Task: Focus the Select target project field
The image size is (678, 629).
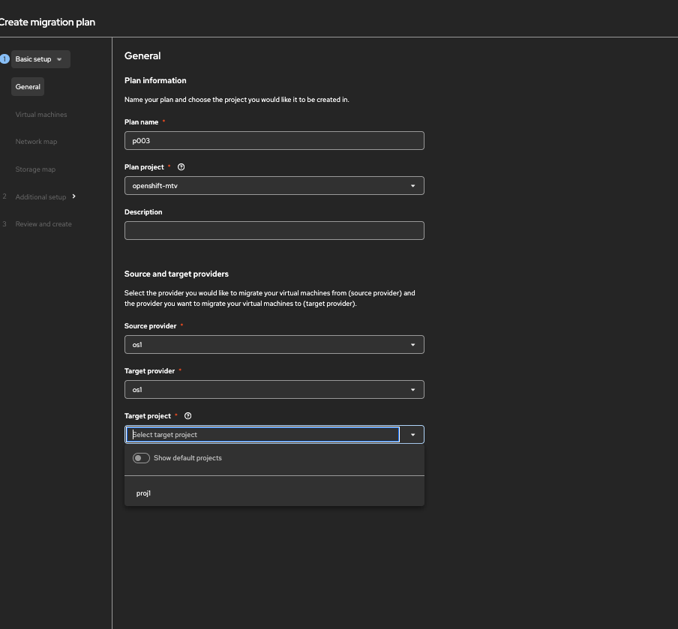Action: tap(262, 435)
